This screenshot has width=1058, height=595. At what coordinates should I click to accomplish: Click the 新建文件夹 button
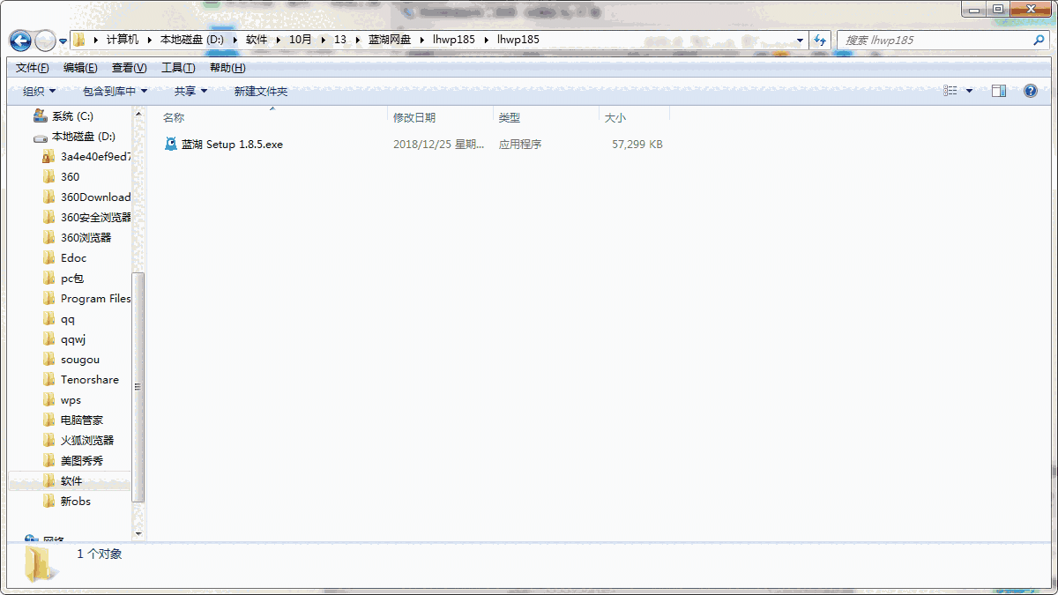260,91
